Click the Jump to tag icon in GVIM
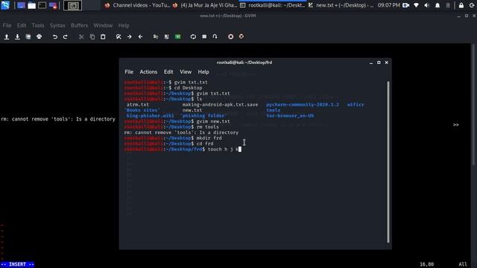This screenshot has height=268, width=477. 215,36
